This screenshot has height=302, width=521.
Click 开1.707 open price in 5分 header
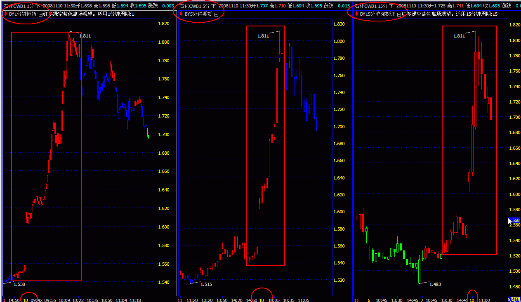coord(259,6)
